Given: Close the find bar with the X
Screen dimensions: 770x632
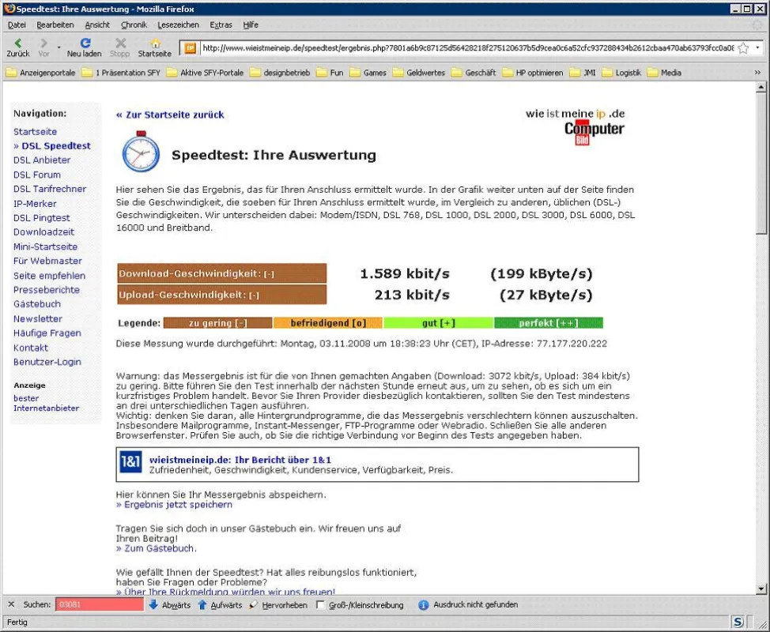Looking at the screenshot, I should pos(11,604).
